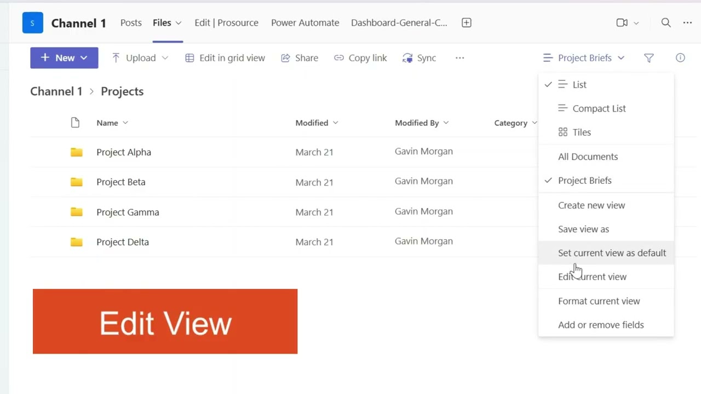Choose Add or remove fields
The width and height of the screenshot is (701, 394).
[606, 325]
